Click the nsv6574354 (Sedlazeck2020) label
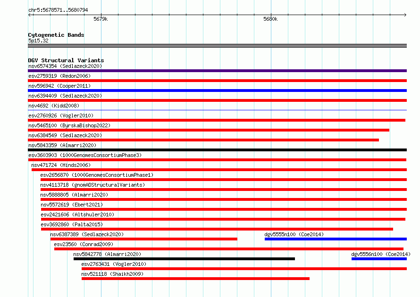This screenshot has width=420, height=297. point(65,66)
